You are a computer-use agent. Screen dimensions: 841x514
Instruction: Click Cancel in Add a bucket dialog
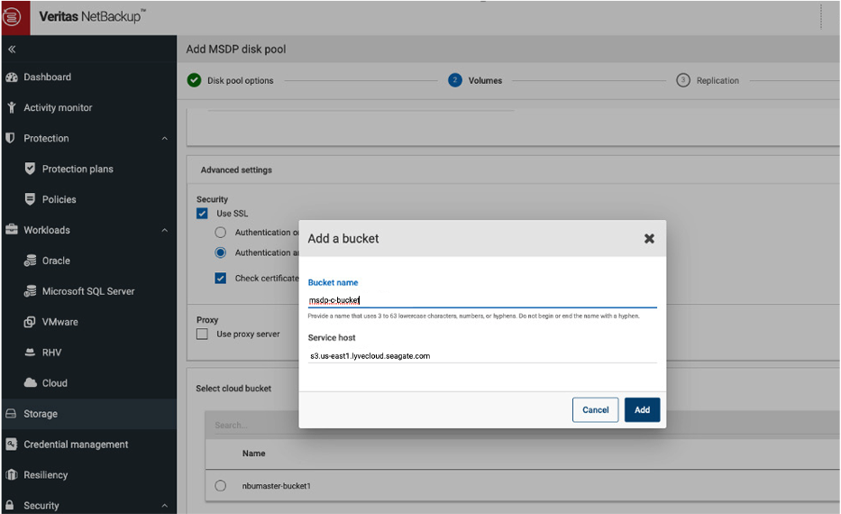click(595, 410)
